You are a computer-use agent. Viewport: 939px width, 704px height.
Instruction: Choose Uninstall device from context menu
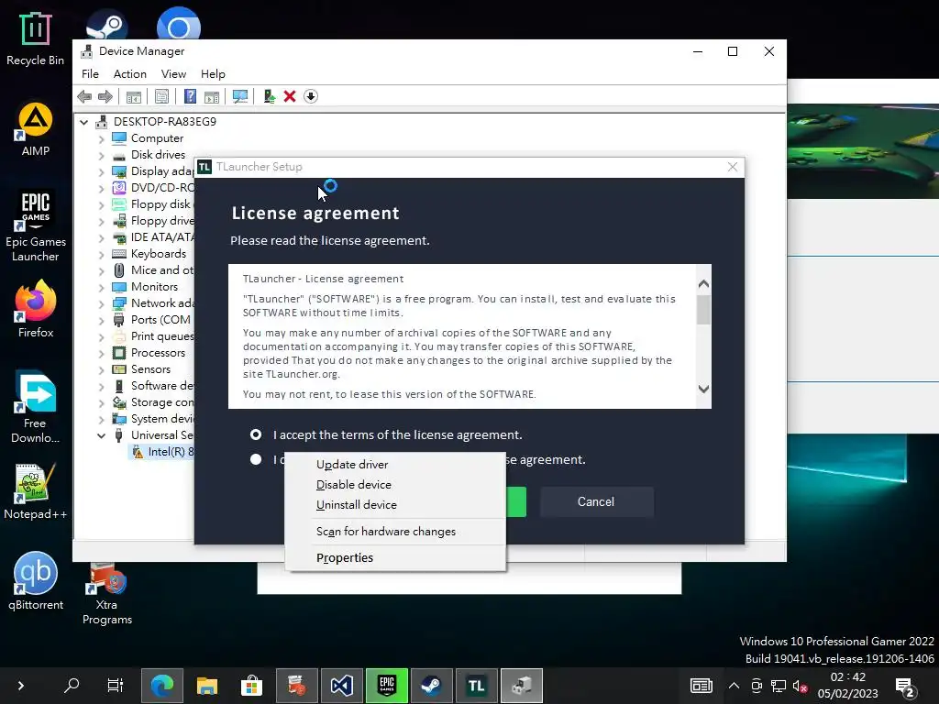click(x=395, y=505)
